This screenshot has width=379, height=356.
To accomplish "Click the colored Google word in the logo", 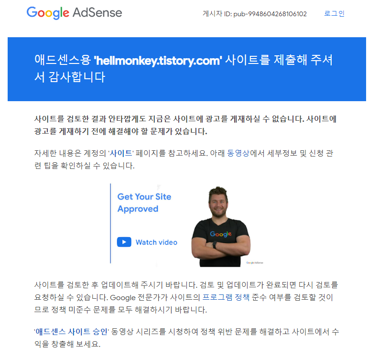I will tap(48, 13).
